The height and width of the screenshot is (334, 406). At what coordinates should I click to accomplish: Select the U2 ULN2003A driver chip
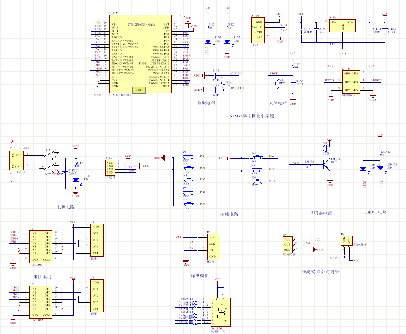pyautogui.click(x=41, y=247)
